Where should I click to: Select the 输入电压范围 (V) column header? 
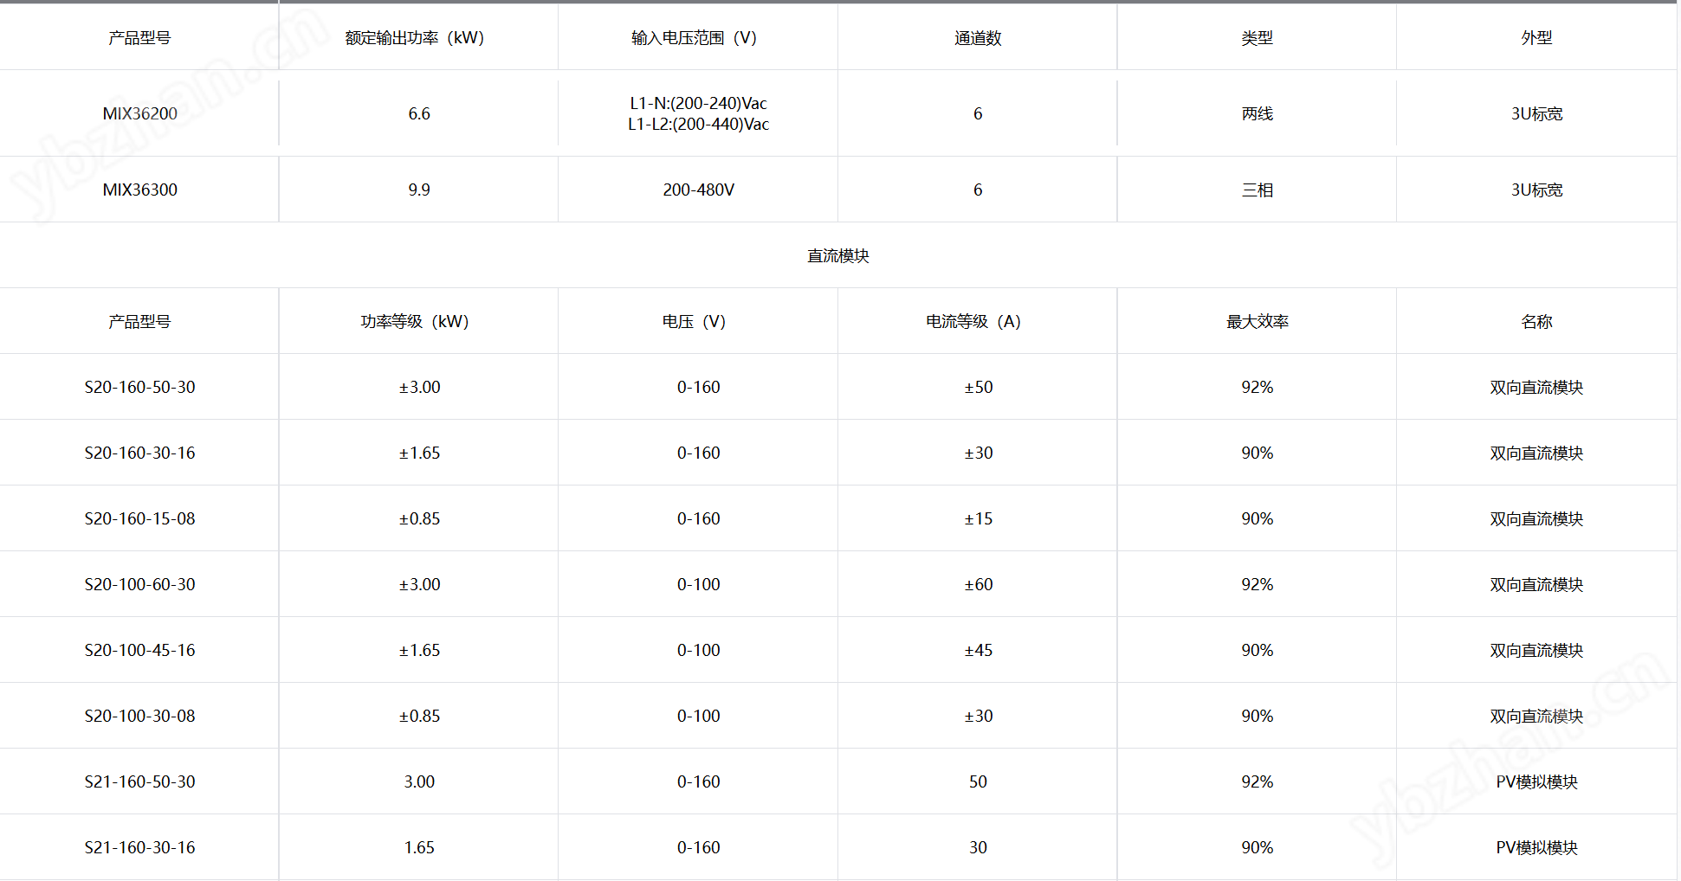tap(698, 37)
